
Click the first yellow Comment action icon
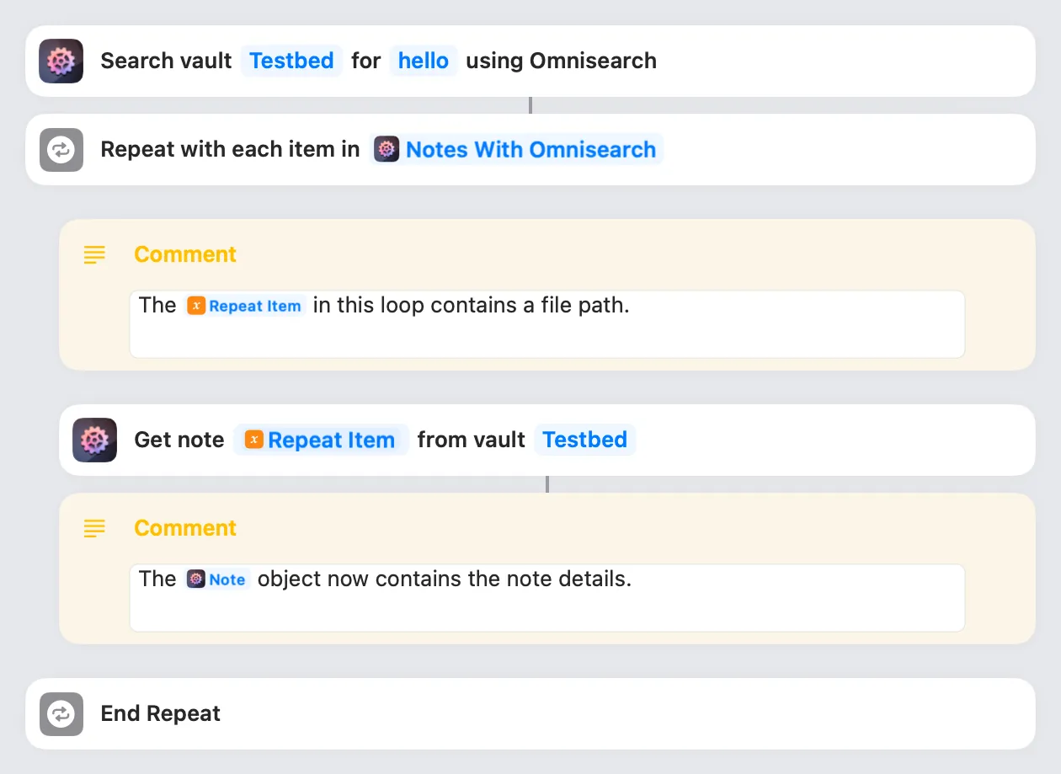click(94, 254)
